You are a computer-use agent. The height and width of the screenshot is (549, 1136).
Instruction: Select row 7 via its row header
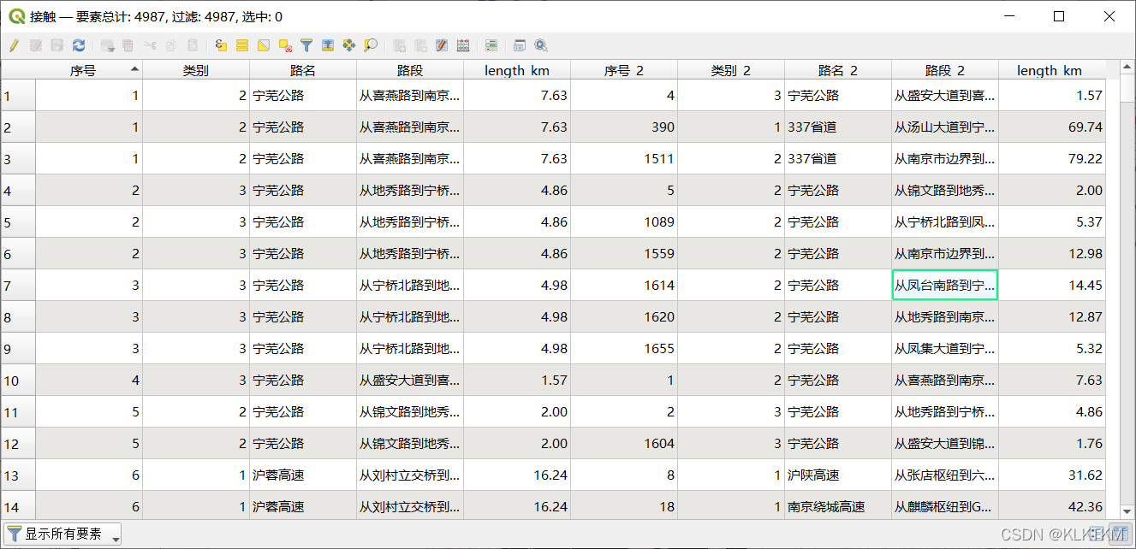[x=18, y=285]
